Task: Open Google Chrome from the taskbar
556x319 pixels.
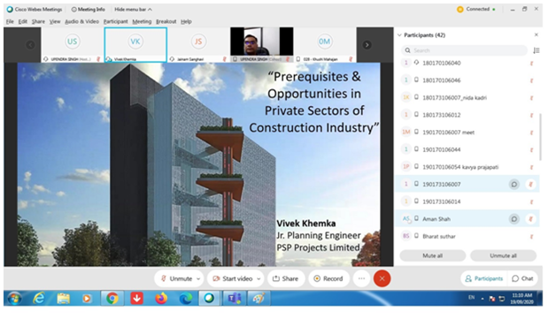Action: tap(112, 299)
